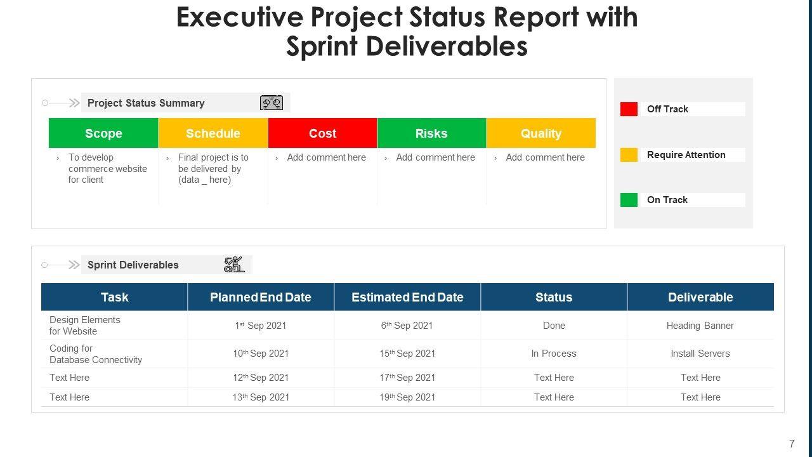
Task: Click the dashboard icon beside Project Status Summary
Action: [272, 103]
